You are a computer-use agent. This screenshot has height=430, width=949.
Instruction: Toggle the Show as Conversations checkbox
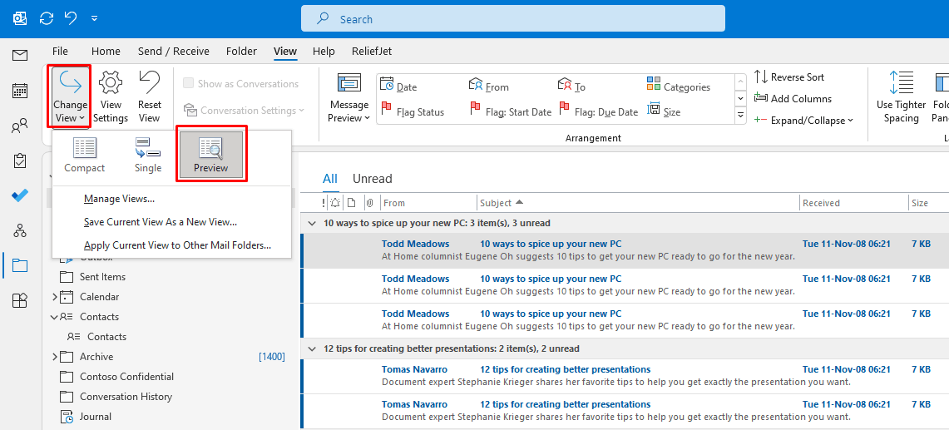(x=188, y=83)
